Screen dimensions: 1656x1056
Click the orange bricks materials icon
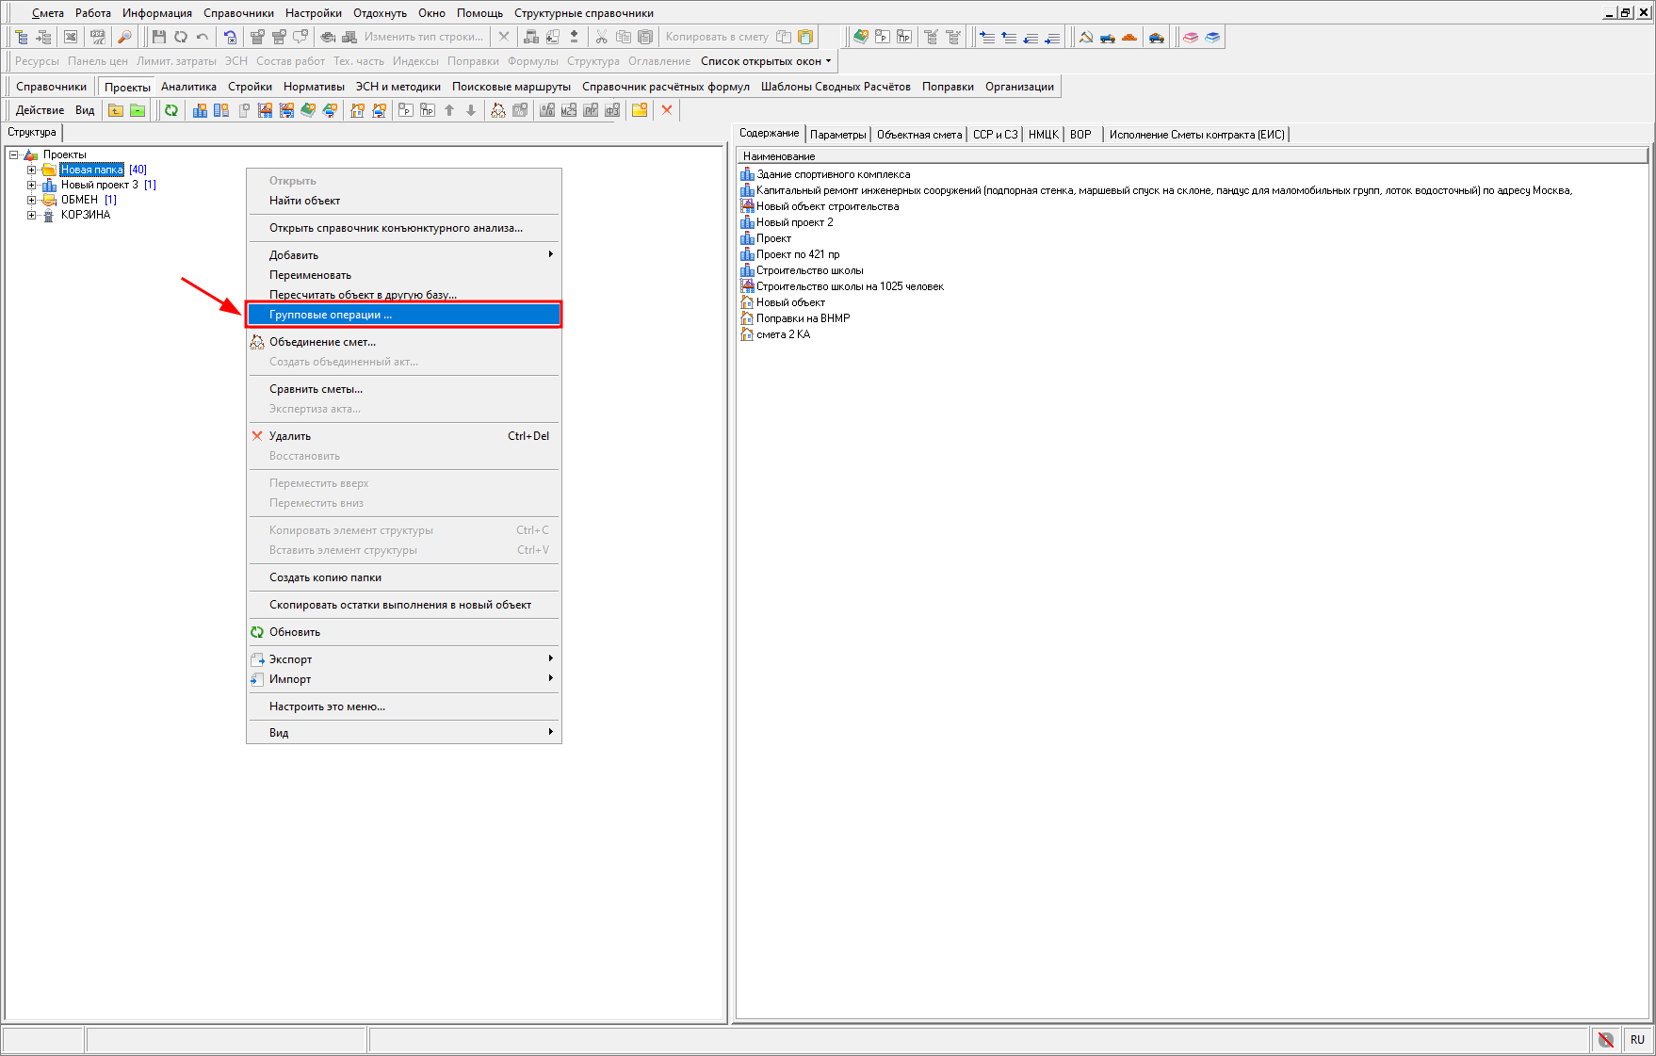(x=1129, y=37)
